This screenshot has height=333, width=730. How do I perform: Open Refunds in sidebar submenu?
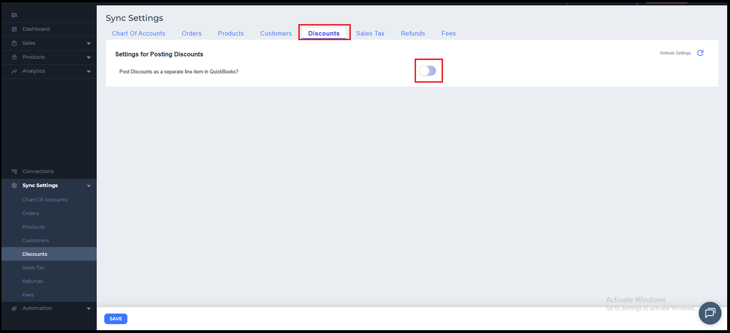click(32, 282)
